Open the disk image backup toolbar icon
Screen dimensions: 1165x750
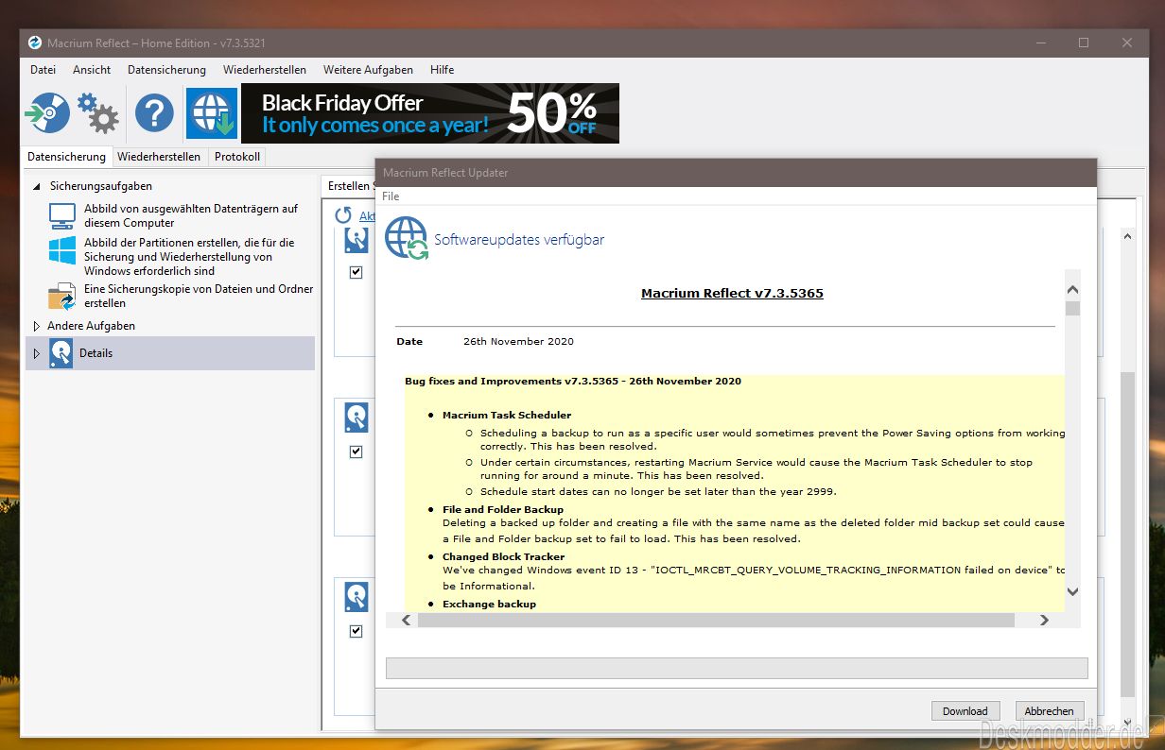(x=48, y=113)
